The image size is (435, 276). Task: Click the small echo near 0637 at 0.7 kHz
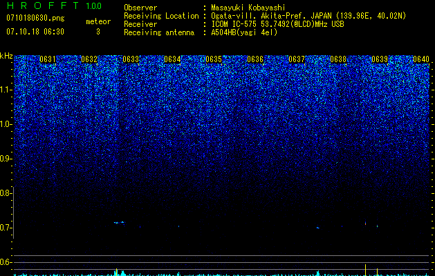pos(318,228)
